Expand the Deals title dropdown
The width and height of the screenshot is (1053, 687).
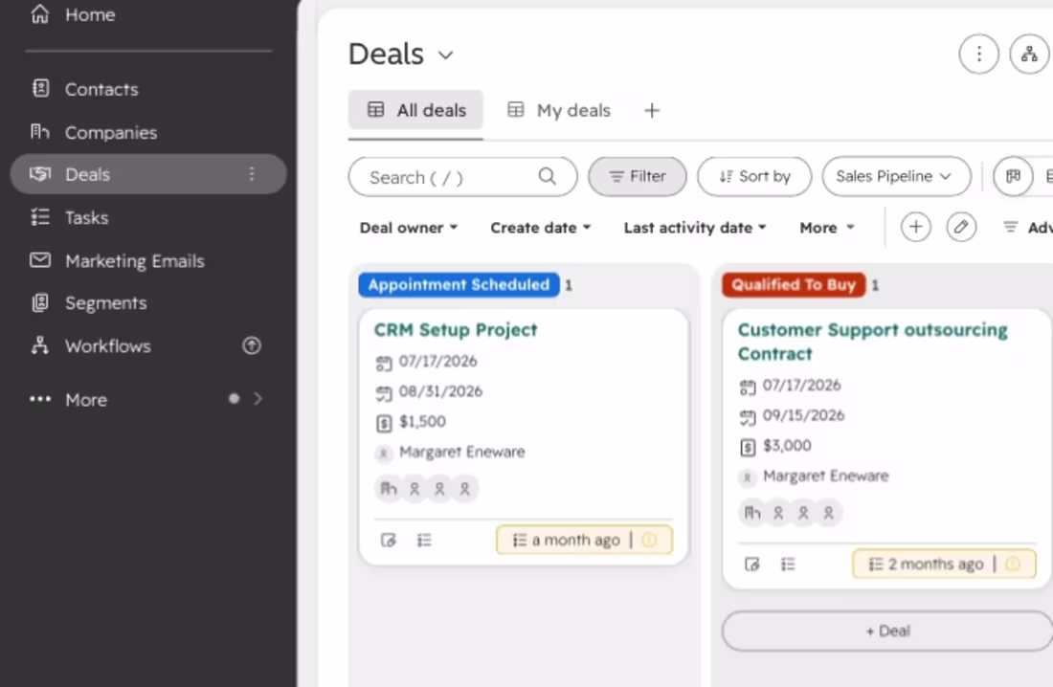click(446, 55)
